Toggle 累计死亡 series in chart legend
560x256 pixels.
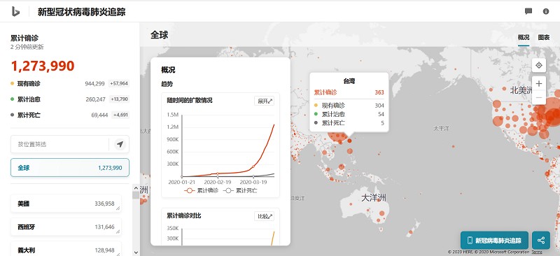(x=240, y=191)
